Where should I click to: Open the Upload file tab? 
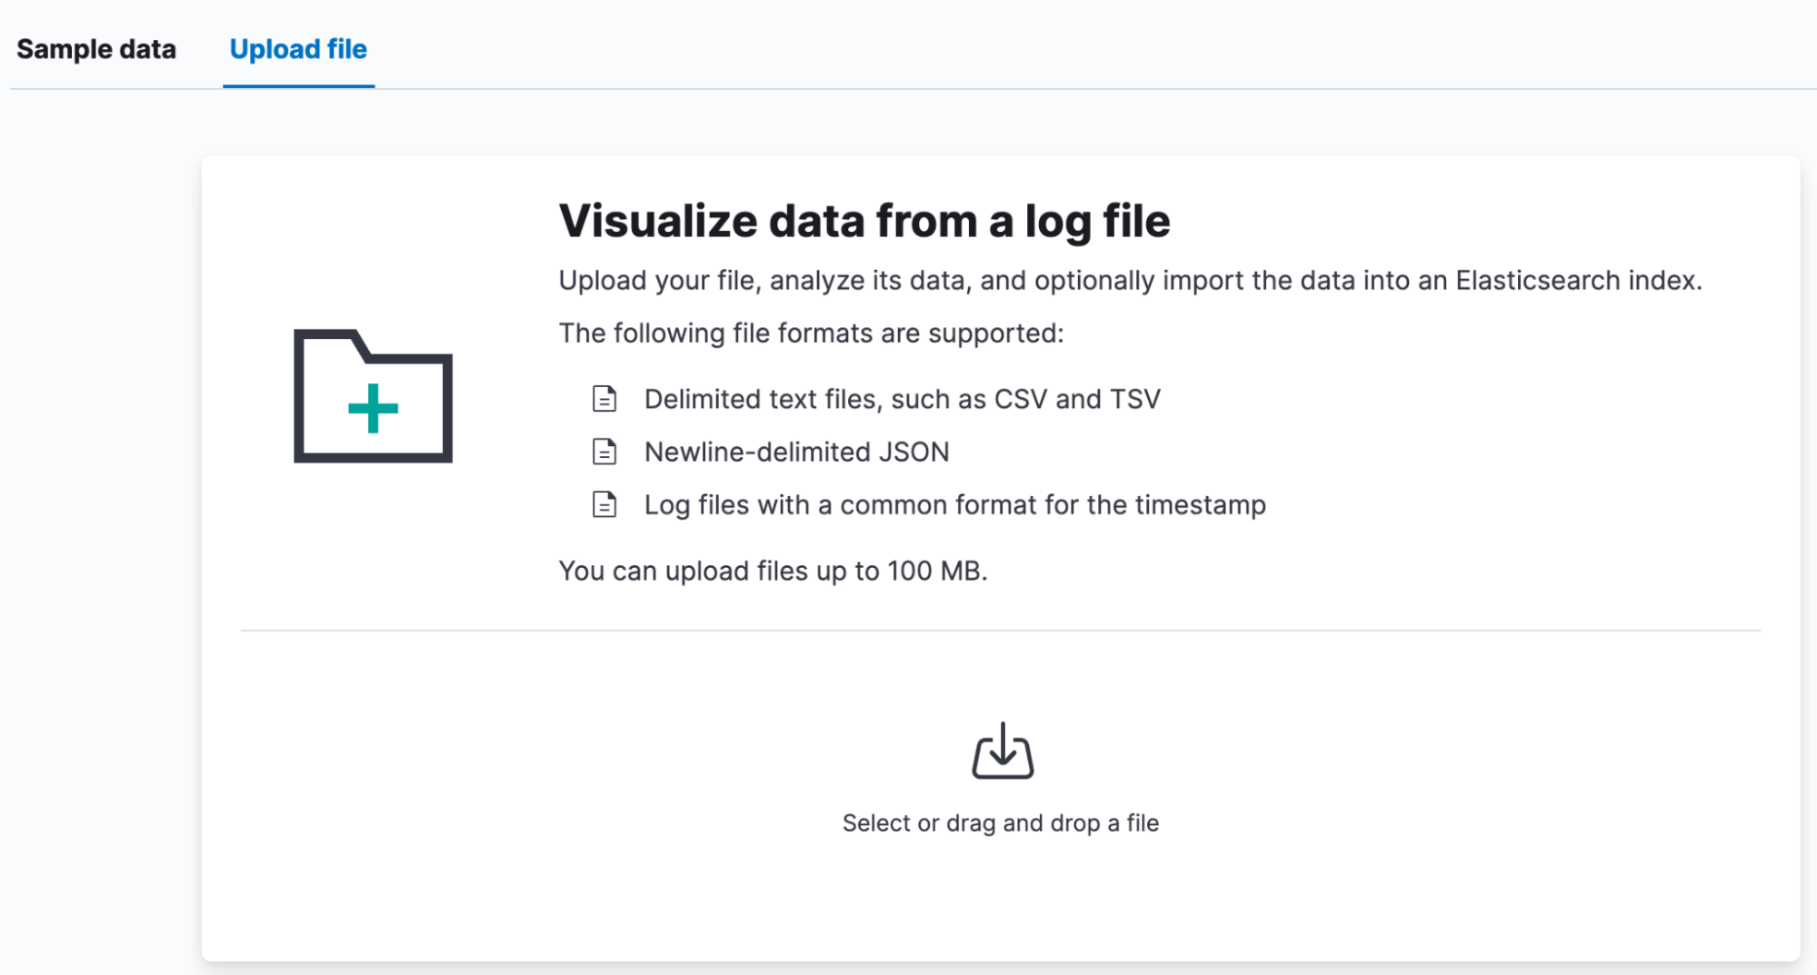tap(298, 49)
